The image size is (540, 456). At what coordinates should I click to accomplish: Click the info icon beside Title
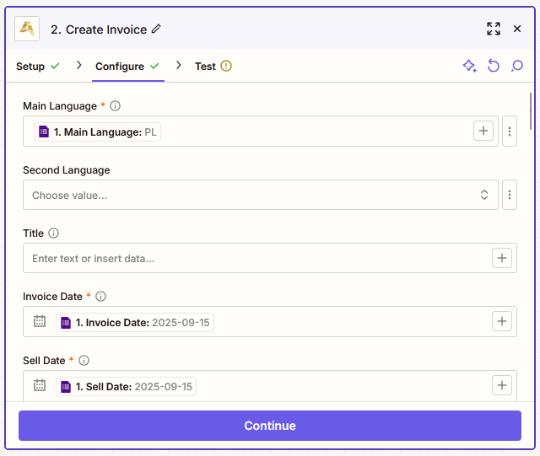pos(53,233)
